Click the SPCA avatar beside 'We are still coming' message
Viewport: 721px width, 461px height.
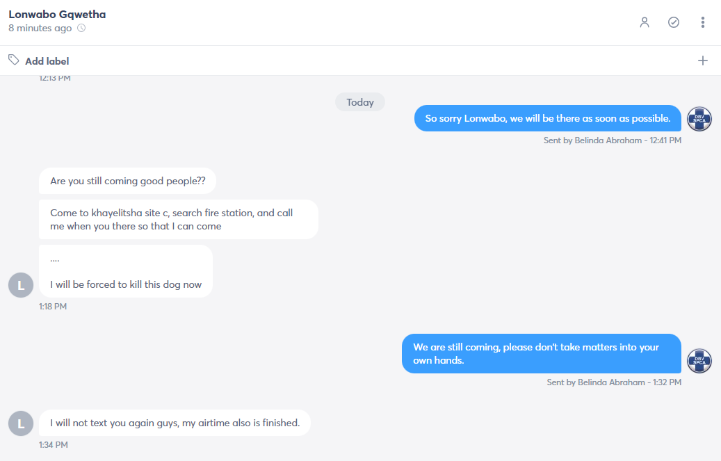pyautogui.click(x=699, y=361)
